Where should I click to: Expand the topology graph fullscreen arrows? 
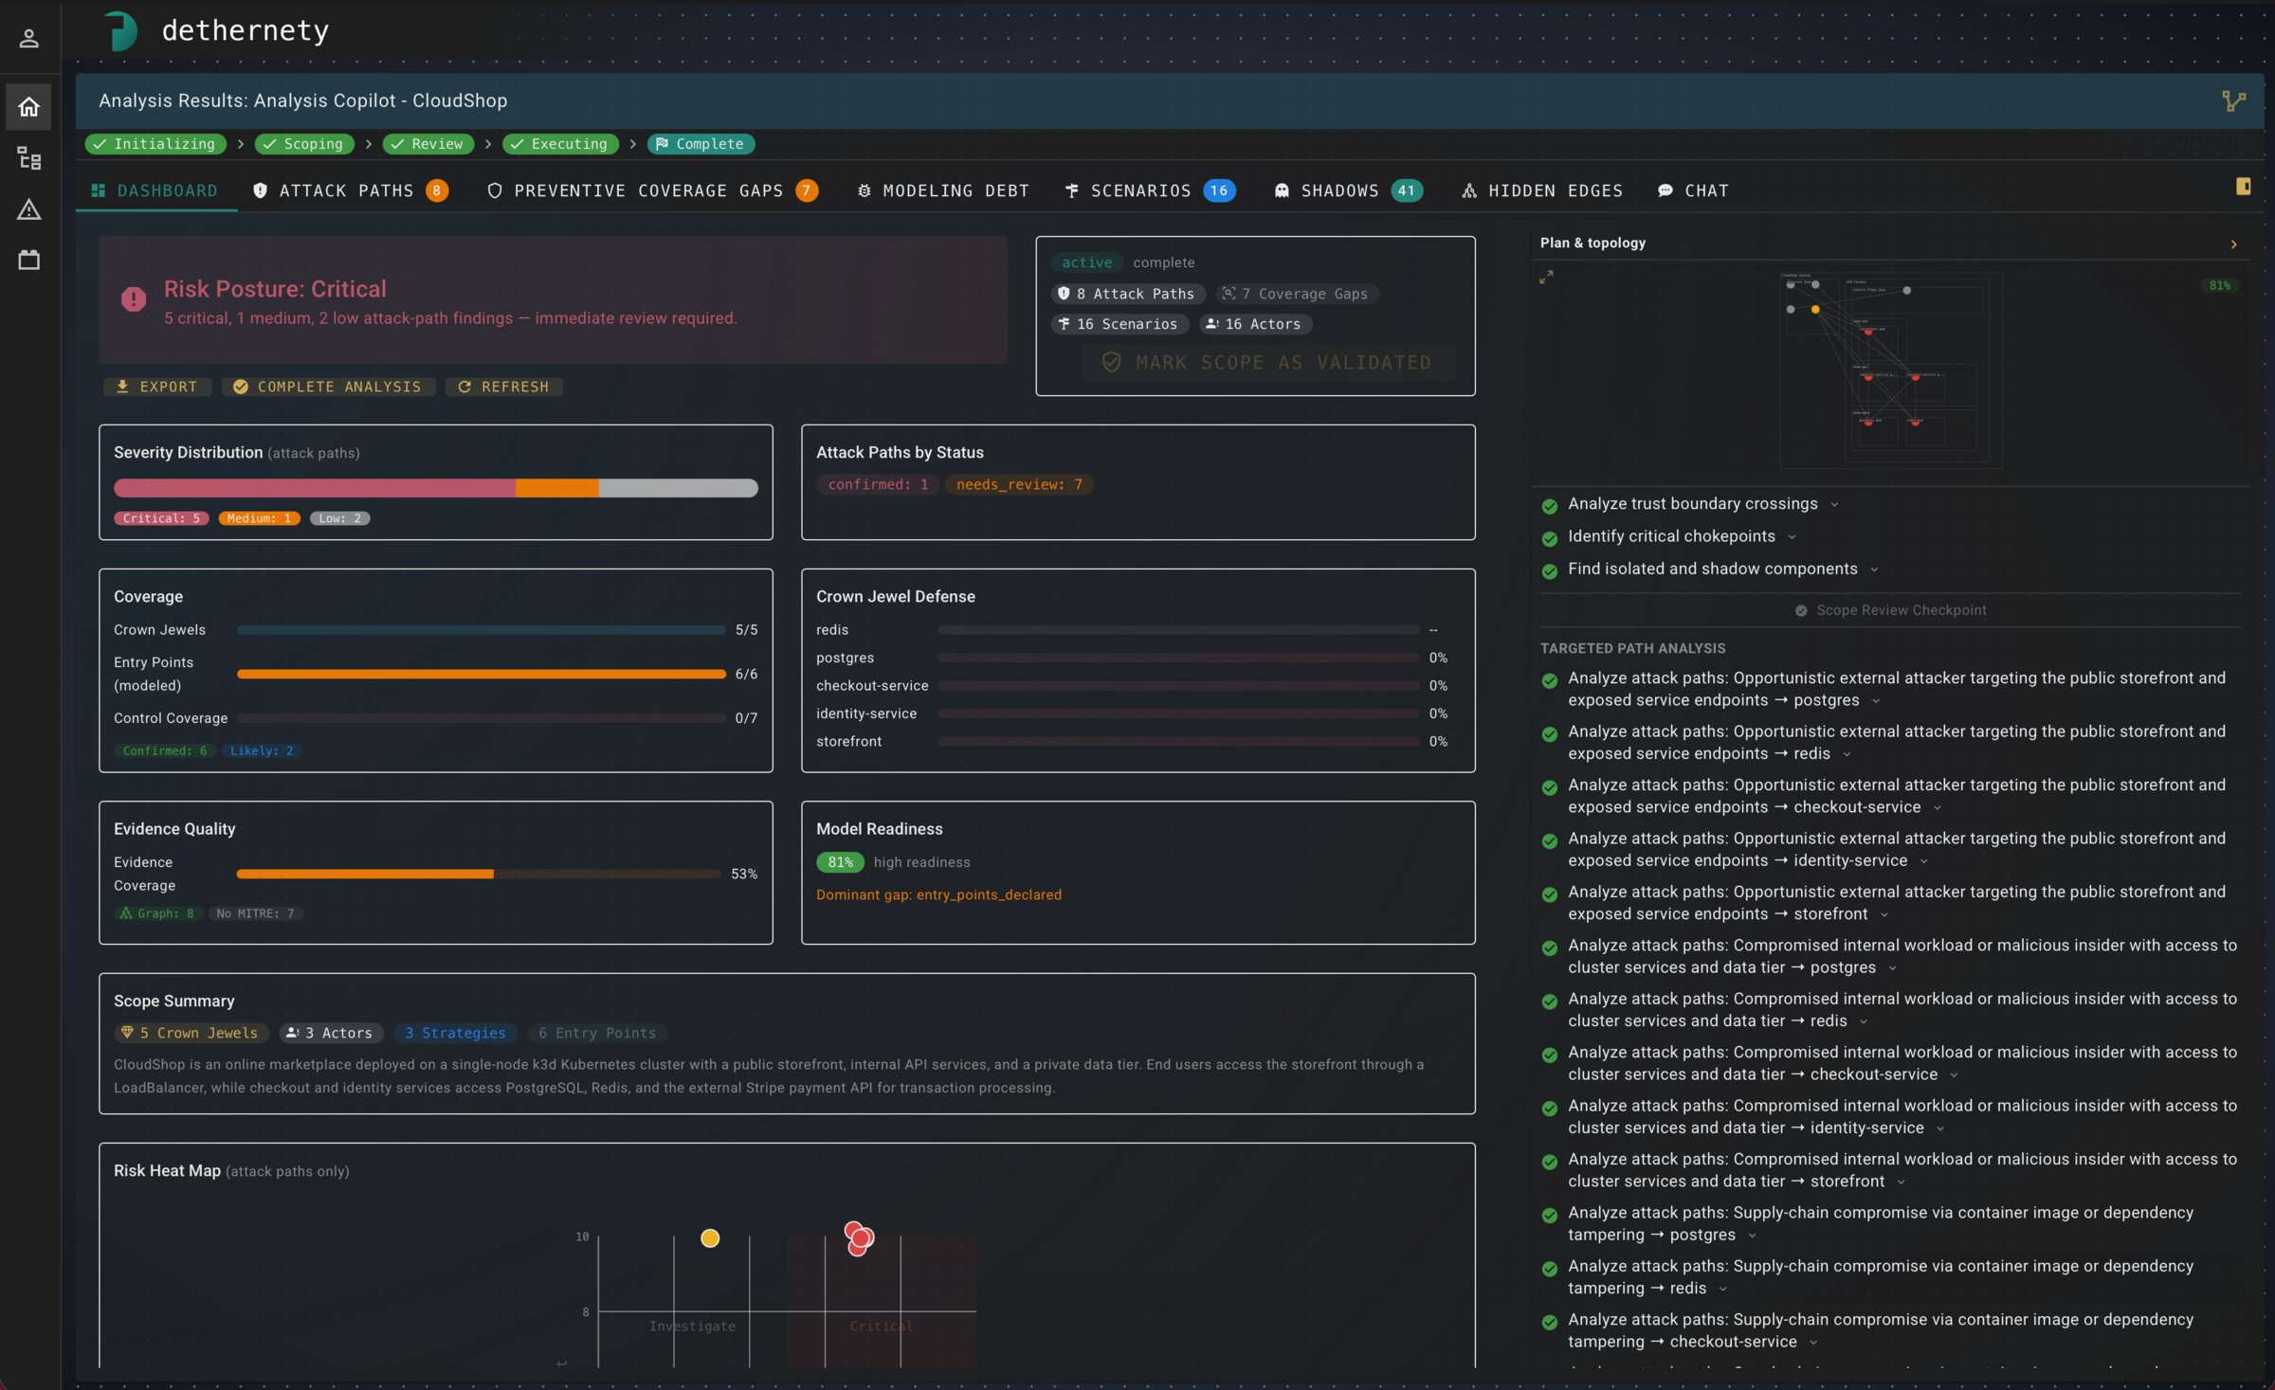[1546, 278]
